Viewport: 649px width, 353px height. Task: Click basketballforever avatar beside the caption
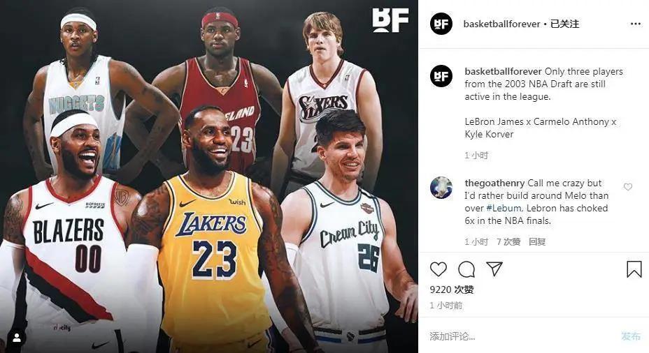441,76
